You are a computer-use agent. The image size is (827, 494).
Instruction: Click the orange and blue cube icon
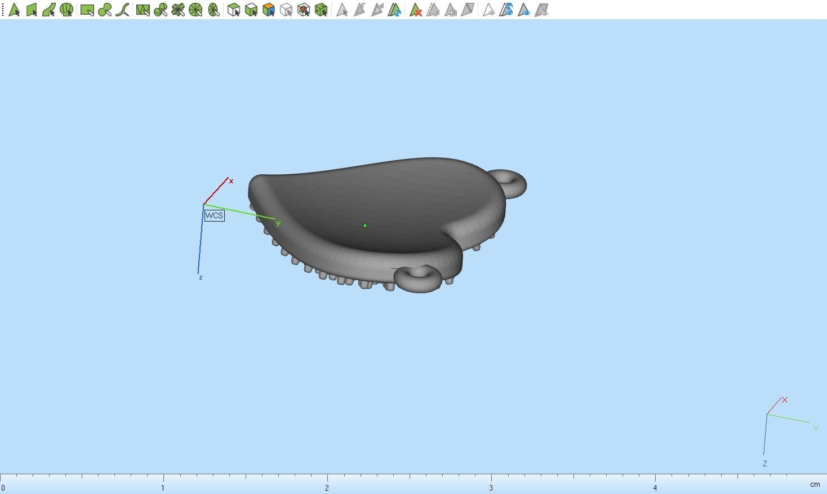click(x=268, y=10)
